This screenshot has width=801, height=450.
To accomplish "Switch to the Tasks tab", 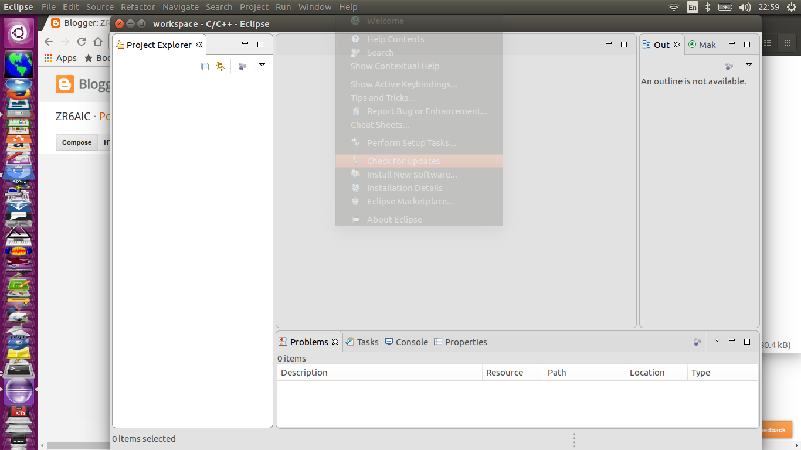I will 362,342.
